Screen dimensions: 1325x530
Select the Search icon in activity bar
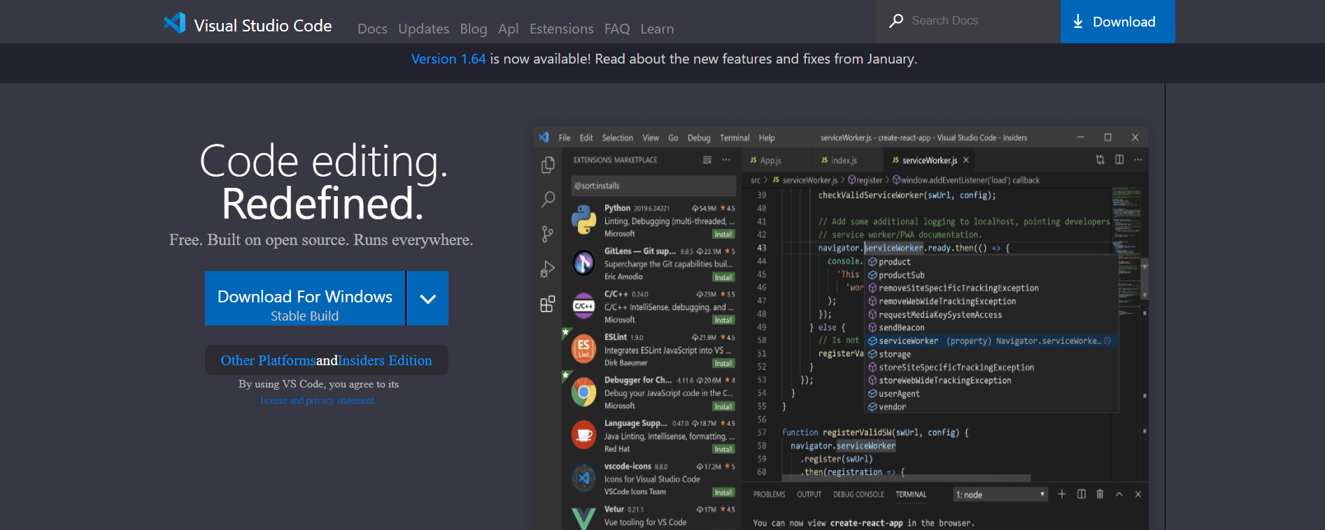click(548, 200)
